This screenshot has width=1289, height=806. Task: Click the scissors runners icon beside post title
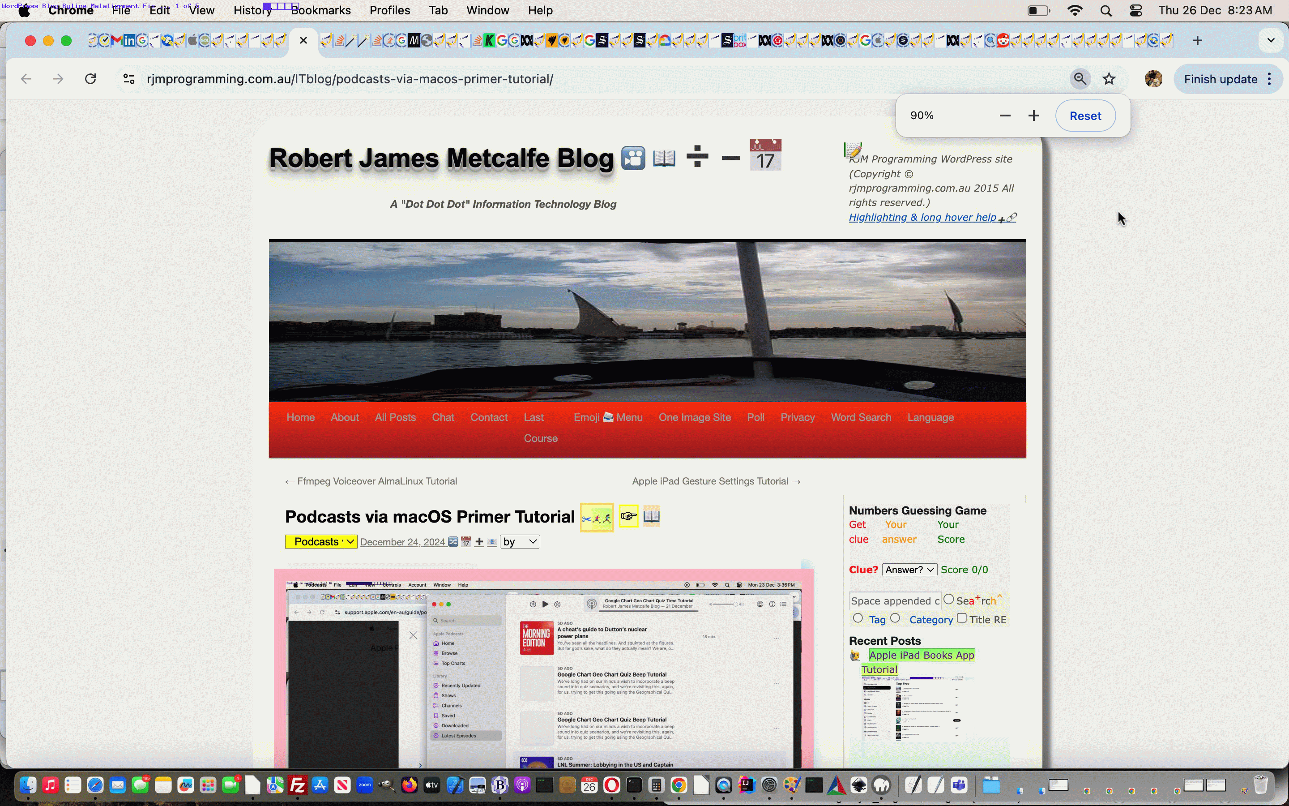click(597, 518)
